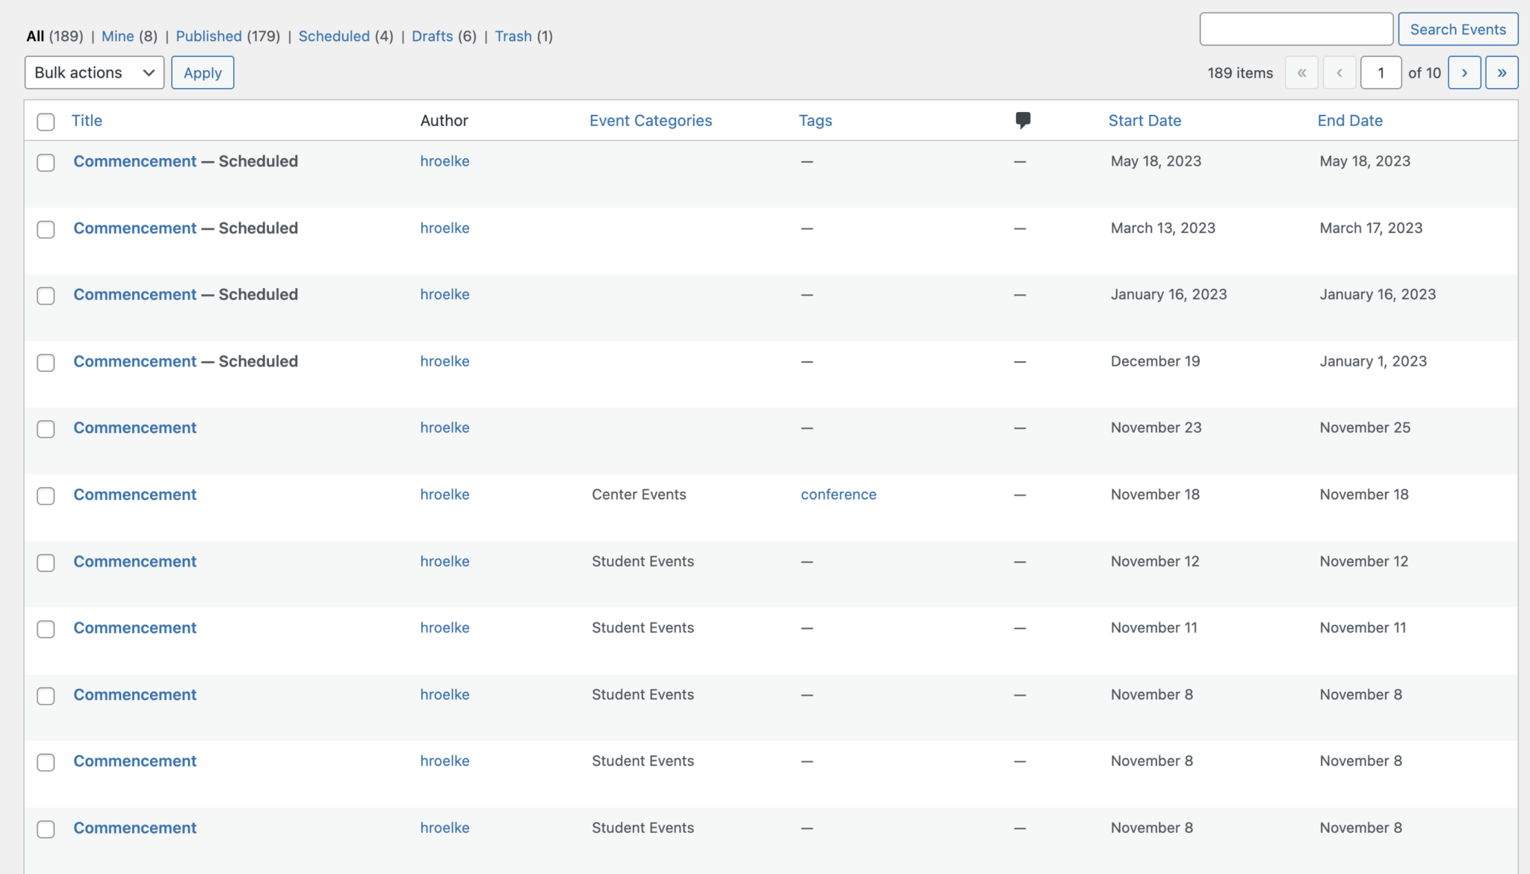This screenshot has width=1530, height=874.
Task: Filter to Scheduled events
Action: 334,37
